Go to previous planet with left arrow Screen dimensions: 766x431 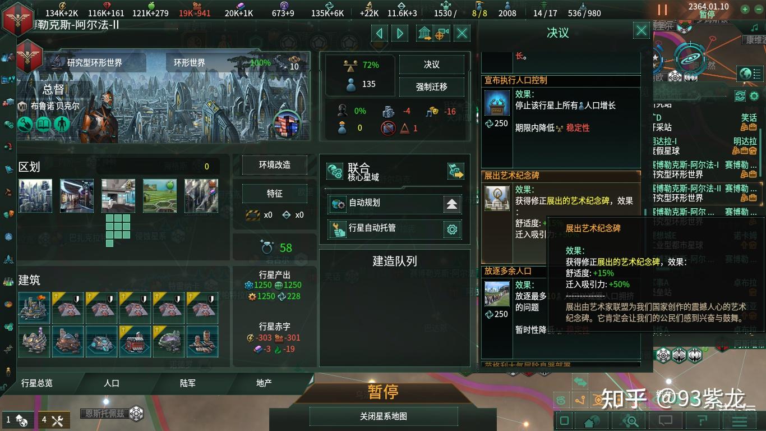click(x=380, y=34)
